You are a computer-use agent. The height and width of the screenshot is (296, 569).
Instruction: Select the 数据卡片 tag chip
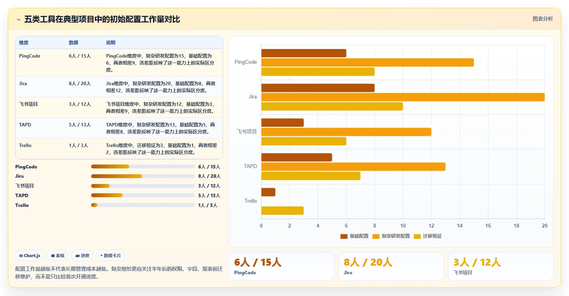click(x=111, y=256)
